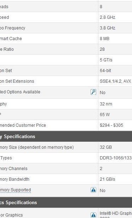Select the Memory Channels row label

click(x=14, y=169)
